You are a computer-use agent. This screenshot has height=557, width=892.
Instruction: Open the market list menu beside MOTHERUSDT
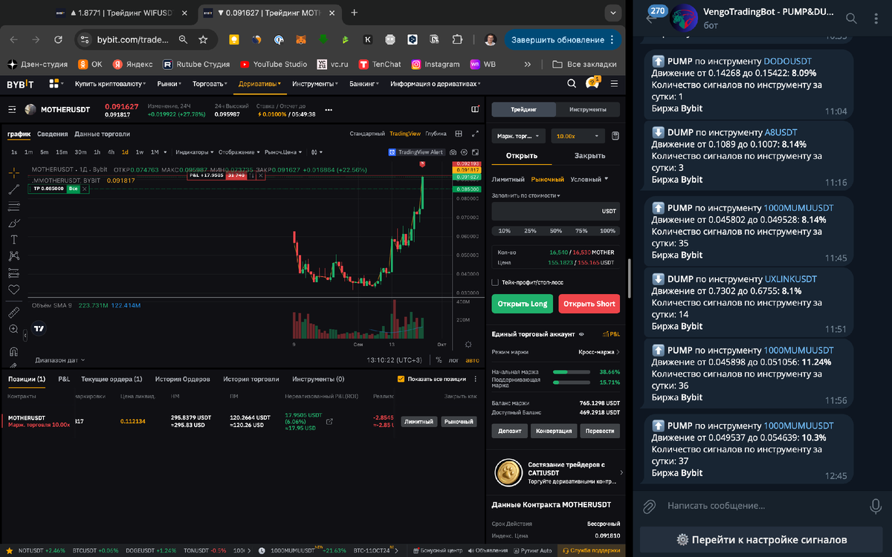pyautogui.click(x=12, y=110)
